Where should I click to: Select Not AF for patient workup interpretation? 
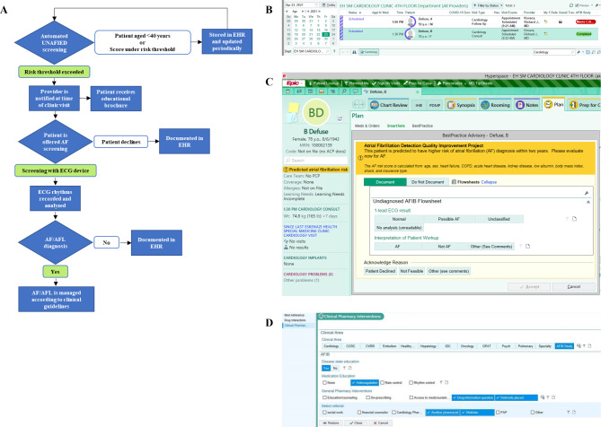coord(444,247)
